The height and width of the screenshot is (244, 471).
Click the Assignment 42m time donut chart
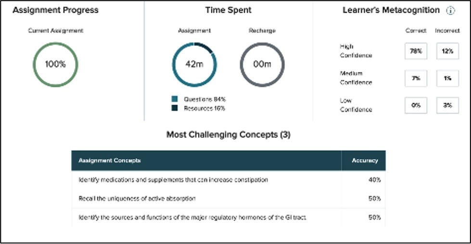(x=194, y=64)
